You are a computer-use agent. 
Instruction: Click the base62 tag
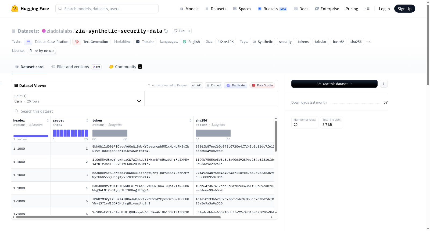pyautogui.click(x=338, y=42)
